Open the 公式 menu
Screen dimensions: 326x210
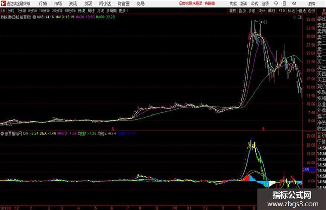[255, 3]
